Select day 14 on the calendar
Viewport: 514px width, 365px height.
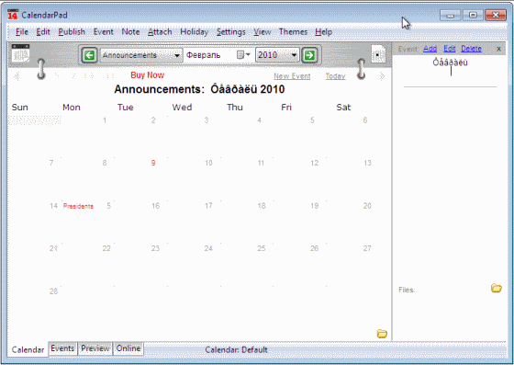point(53,206)
